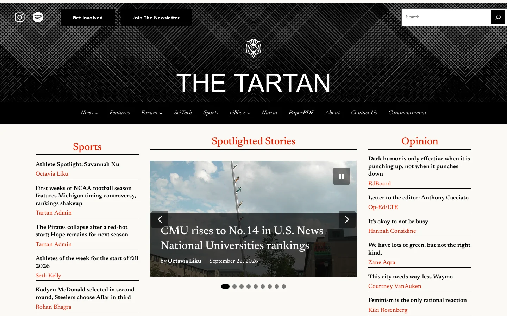The image size is (507, 316).
Task: Go to Commencement page
Action: click(407, 113)
